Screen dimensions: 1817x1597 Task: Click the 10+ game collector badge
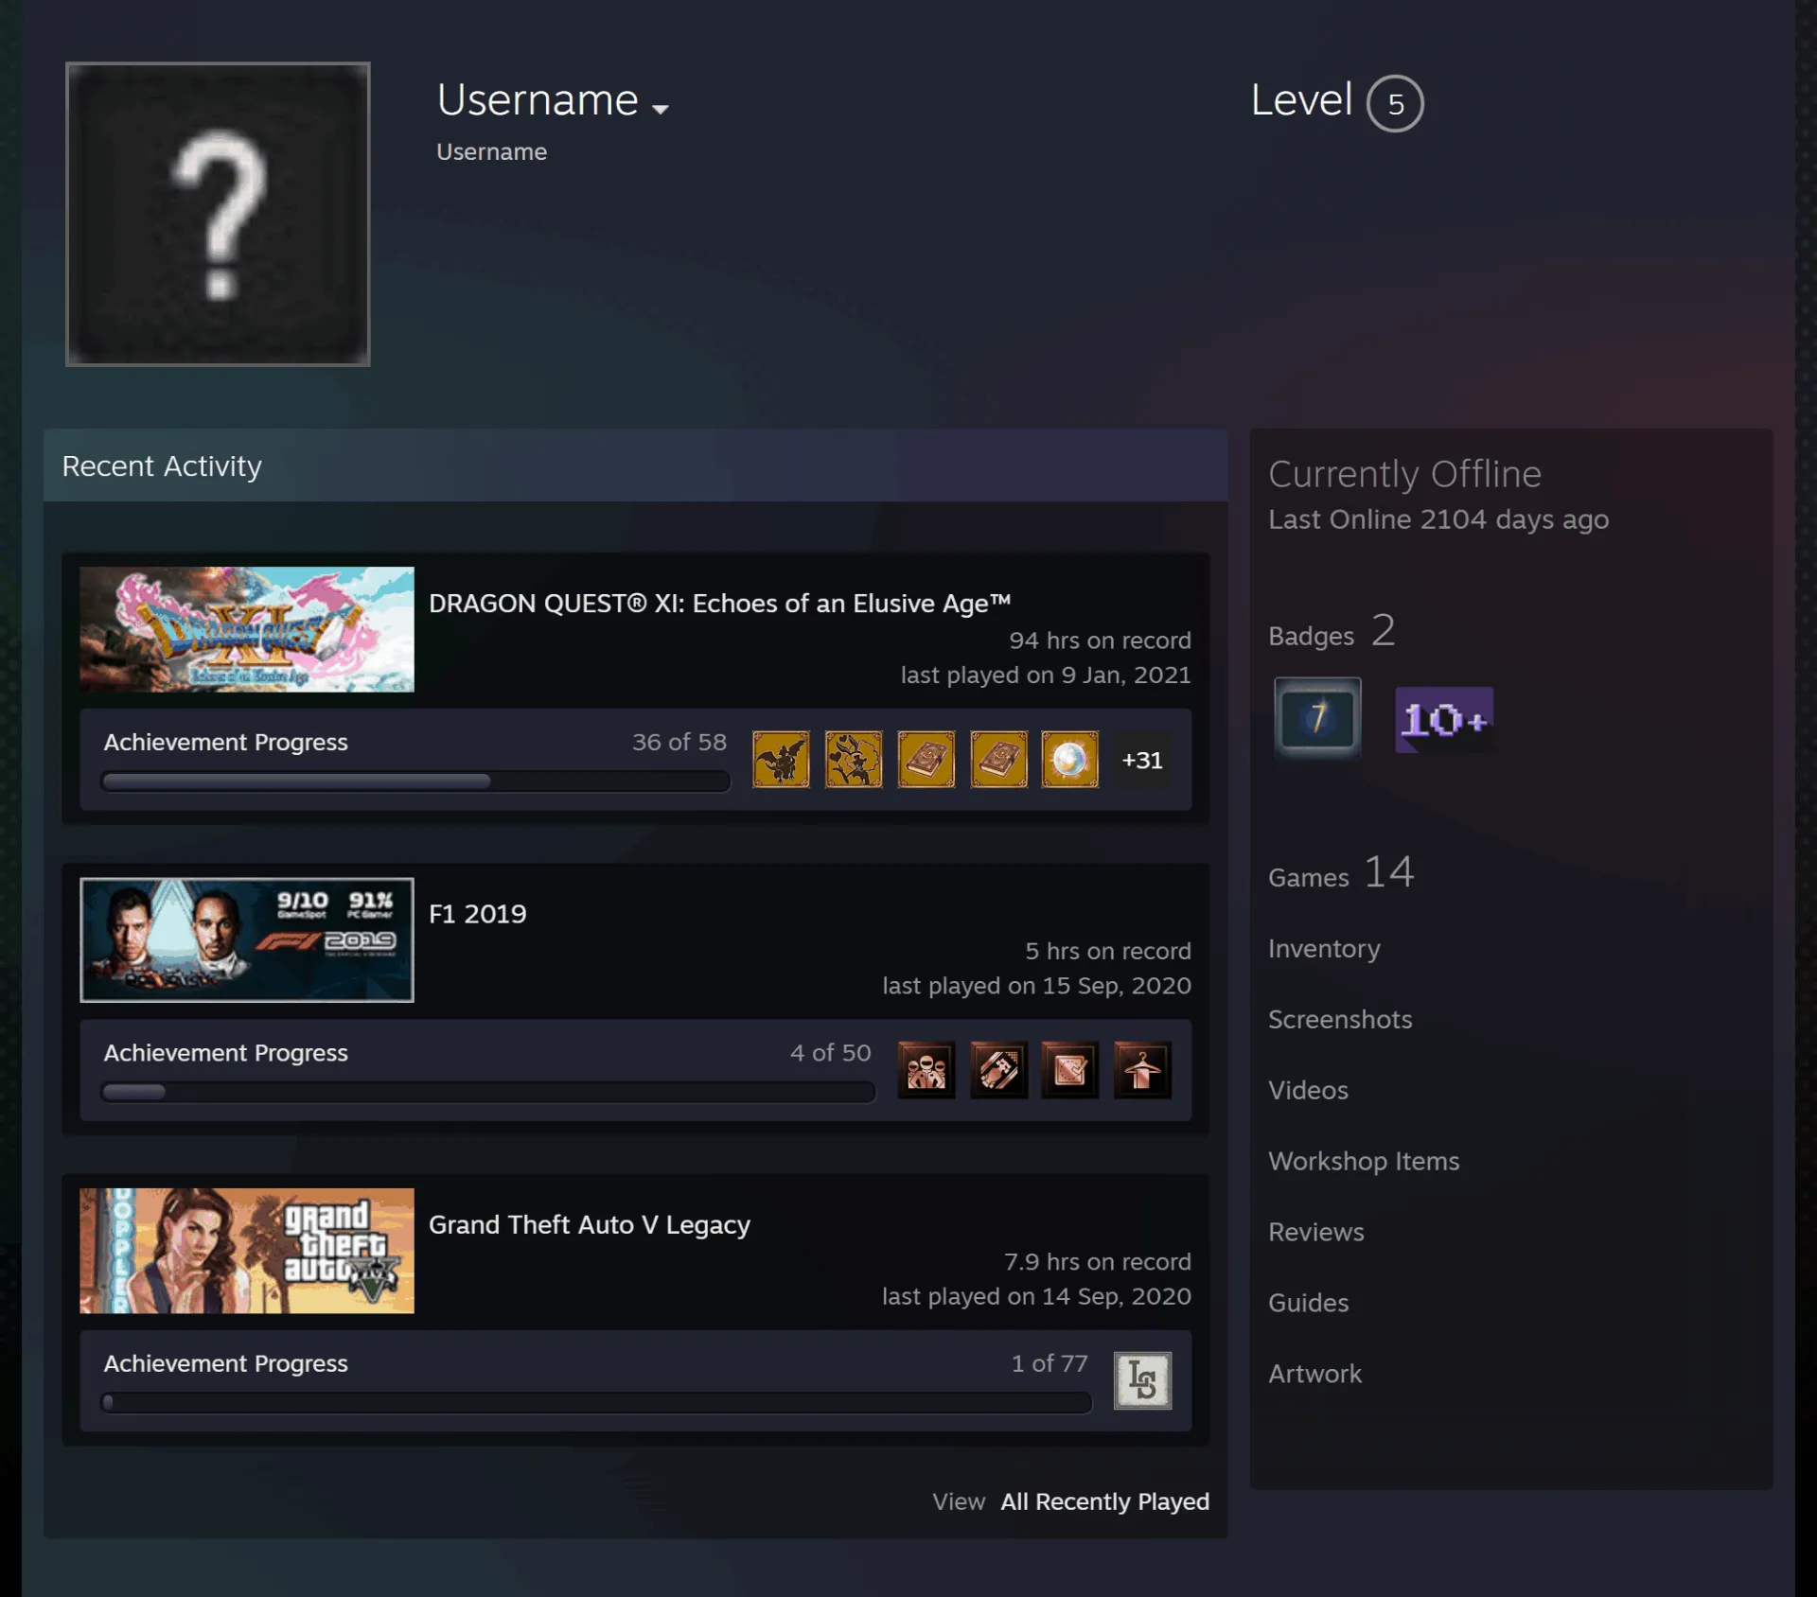pyautogui.click(x=1444, y=720)
